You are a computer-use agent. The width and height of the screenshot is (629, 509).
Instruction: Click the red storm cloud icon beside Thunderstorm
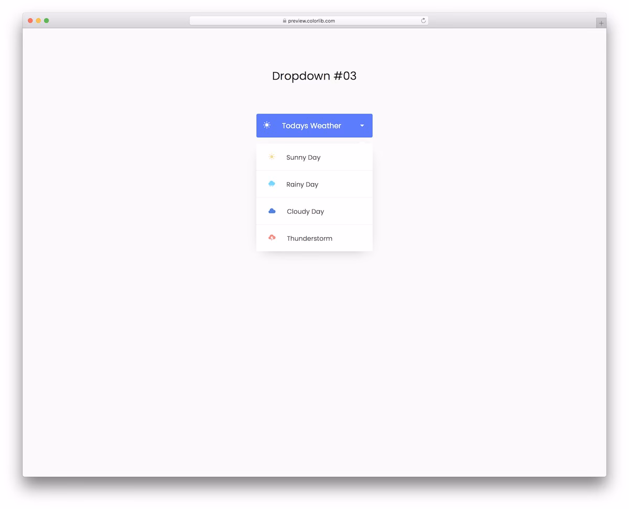click(x=272, y=238)
